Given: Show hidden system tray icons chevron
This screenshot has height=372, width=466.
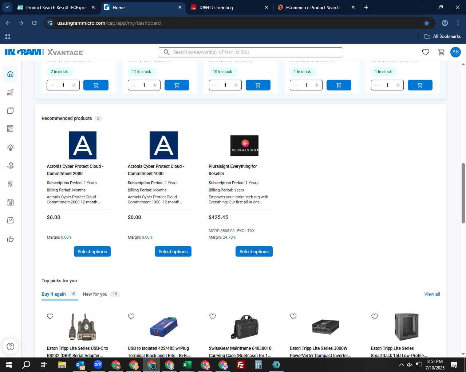Looking at the screenshot, I should click(x=401, y=365).
